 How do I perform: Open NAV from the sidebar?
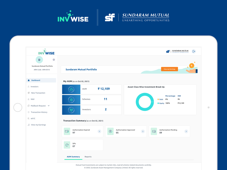pos(32,99)
